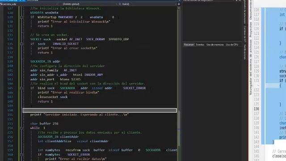Collapse the INVALID_SOCKET if block at line 135
286x161 pixels.
click(21, 44)
